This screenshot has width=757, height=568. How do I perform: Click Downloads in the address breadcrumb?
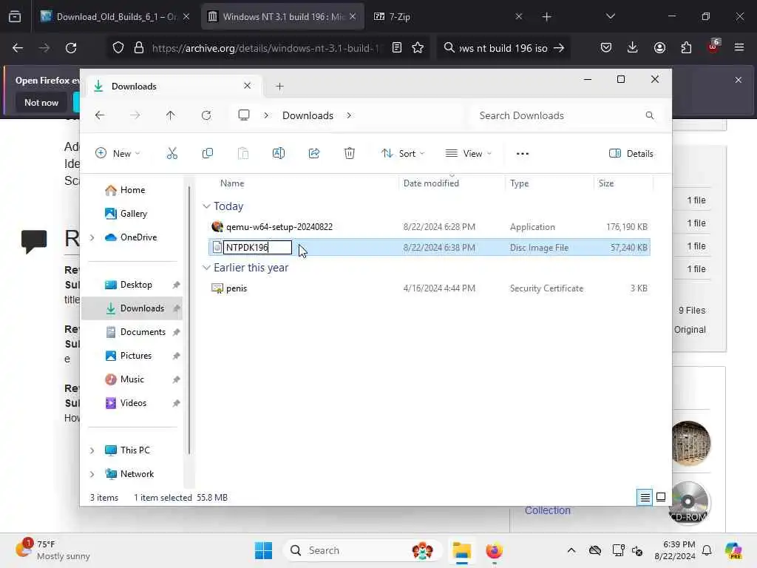(x=308, y=115)
